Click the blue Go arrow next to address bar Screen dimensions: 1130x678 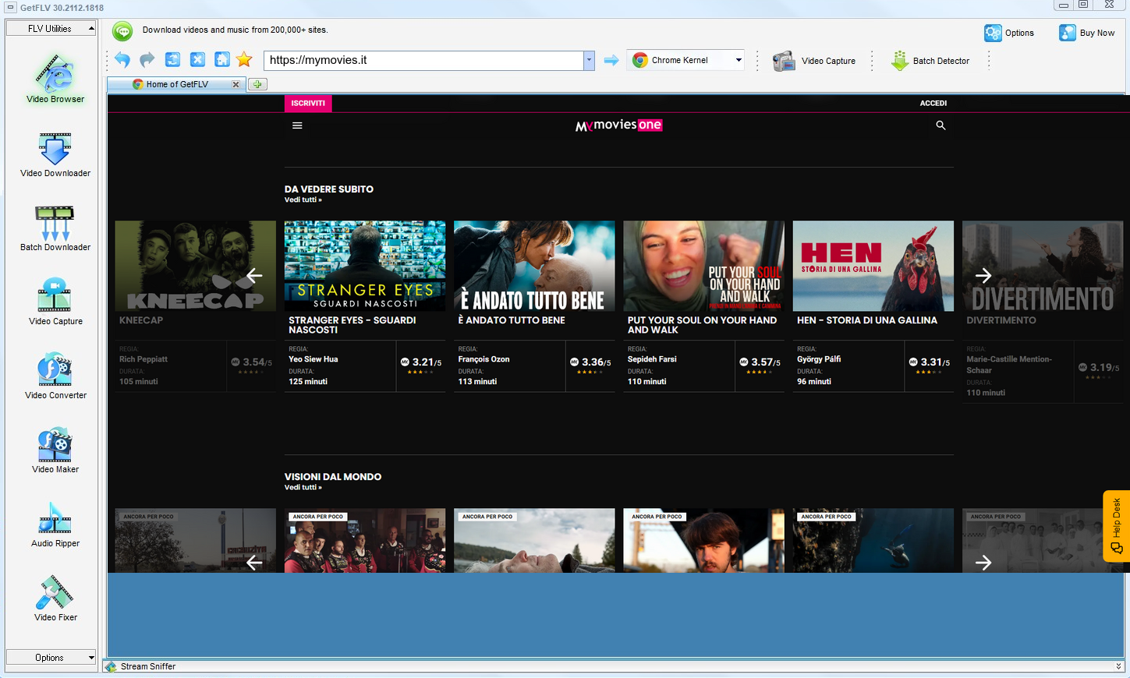pos(611,60)
